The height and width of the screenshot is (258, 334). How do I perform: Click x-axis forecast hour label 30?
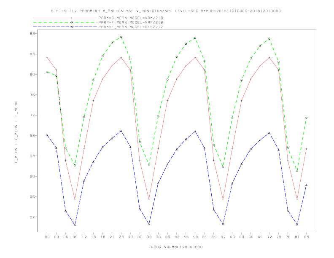pos(140,237)
